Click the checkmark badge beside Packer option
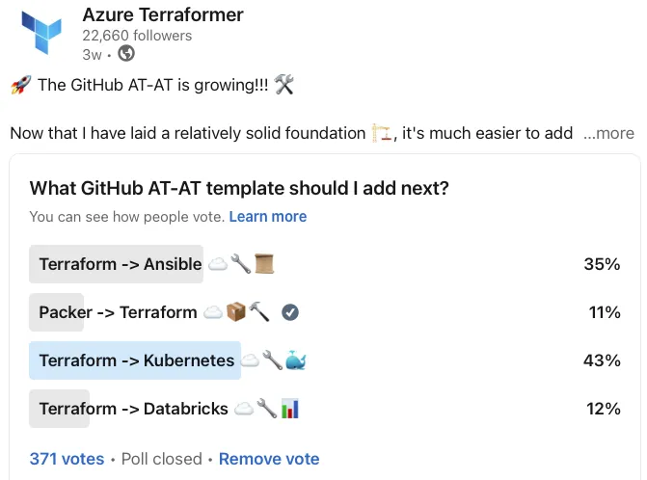Screen dimensions: 647x480 click(x=290, y=312)
